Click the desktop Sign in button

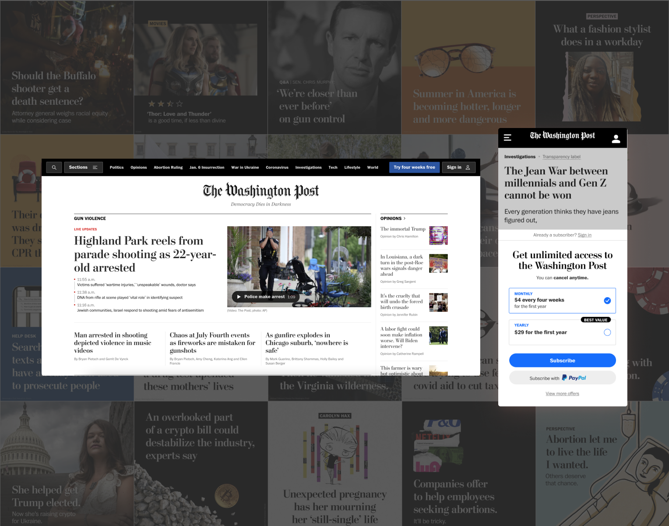458,167
